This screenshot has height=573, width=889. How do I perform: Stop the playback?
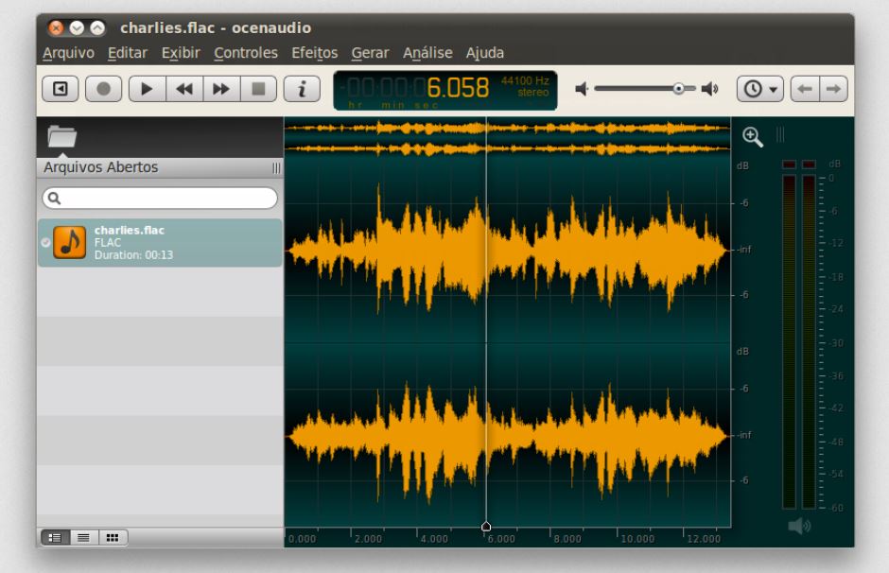pos(258,89)
